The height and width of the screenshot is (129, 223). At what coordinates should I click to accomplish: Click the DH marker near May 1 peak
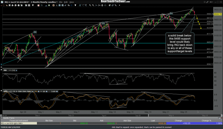(35, 32)
